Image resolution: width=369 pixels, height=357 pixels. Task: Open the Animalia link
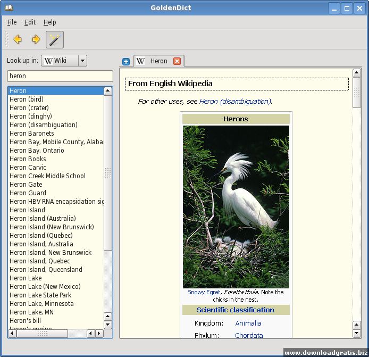tap(248, 323)
